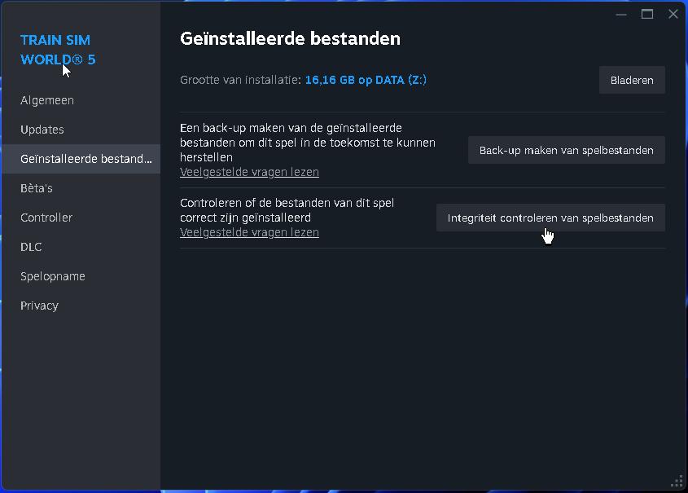Click Back-up maken van spelbestanden
Image resolution: width=688 pixels, height=493 pixels.
point(567,150)
